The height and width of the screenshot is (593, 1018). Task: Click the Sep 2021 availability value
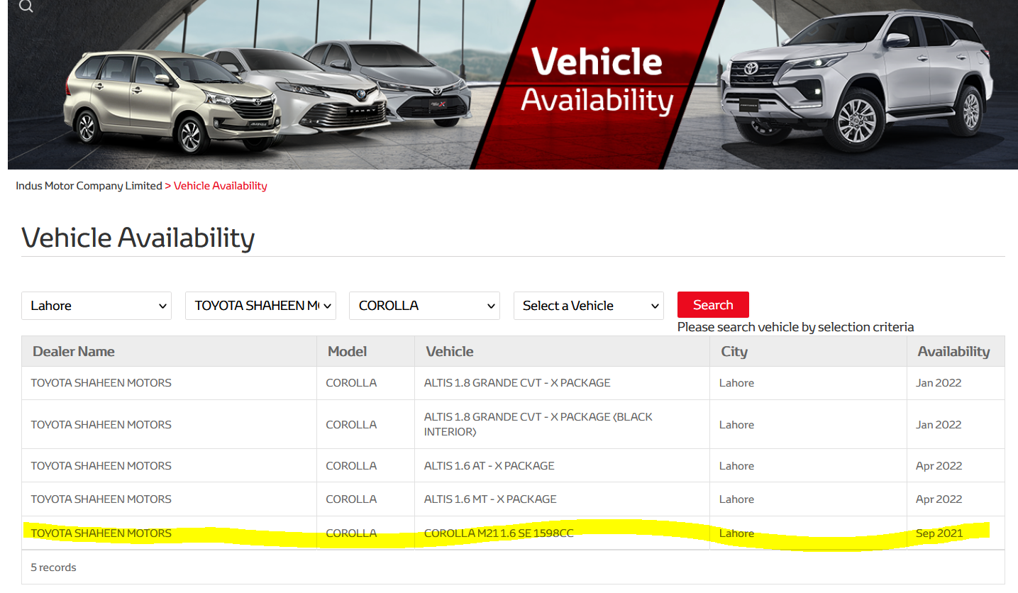coord(939,533)
